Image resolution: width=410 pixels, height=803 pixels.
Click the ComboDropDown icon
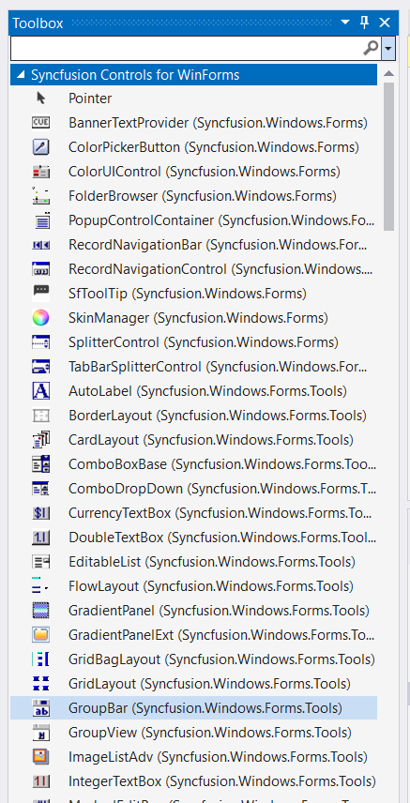click(40, 489)
